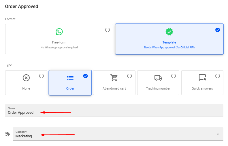Image resolution: width=228 pixels, height=146 pixels.
Task: Select the Quick answers radio button
Action: click(218, 76)
